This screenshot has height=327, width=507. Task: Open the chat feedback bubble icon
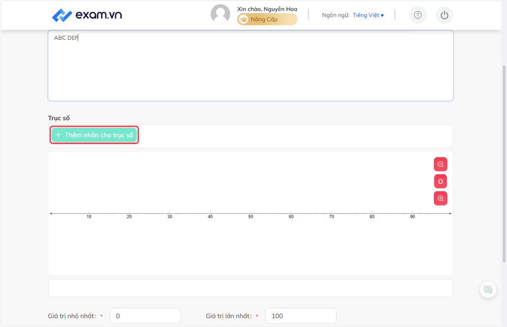[488, 289]
